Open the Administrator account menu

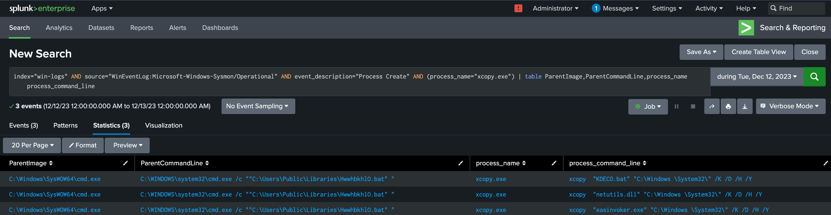555,8
